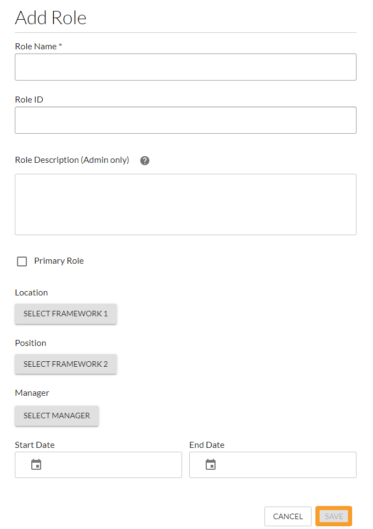Click the Primary Role label text
The height and width of the screenshot is (529, 373).
click(x=59, y=261)
